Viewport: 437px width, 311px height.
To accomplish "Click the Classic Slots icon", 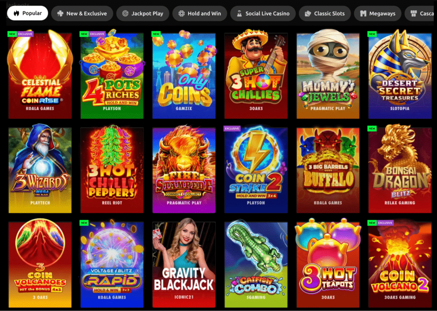I will 308,13.
